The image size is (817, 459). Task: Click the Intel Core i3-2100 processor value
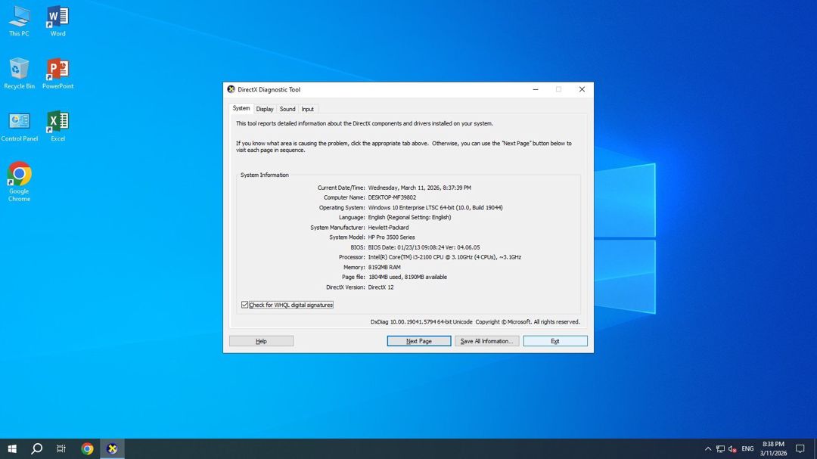tap(445, 257)
